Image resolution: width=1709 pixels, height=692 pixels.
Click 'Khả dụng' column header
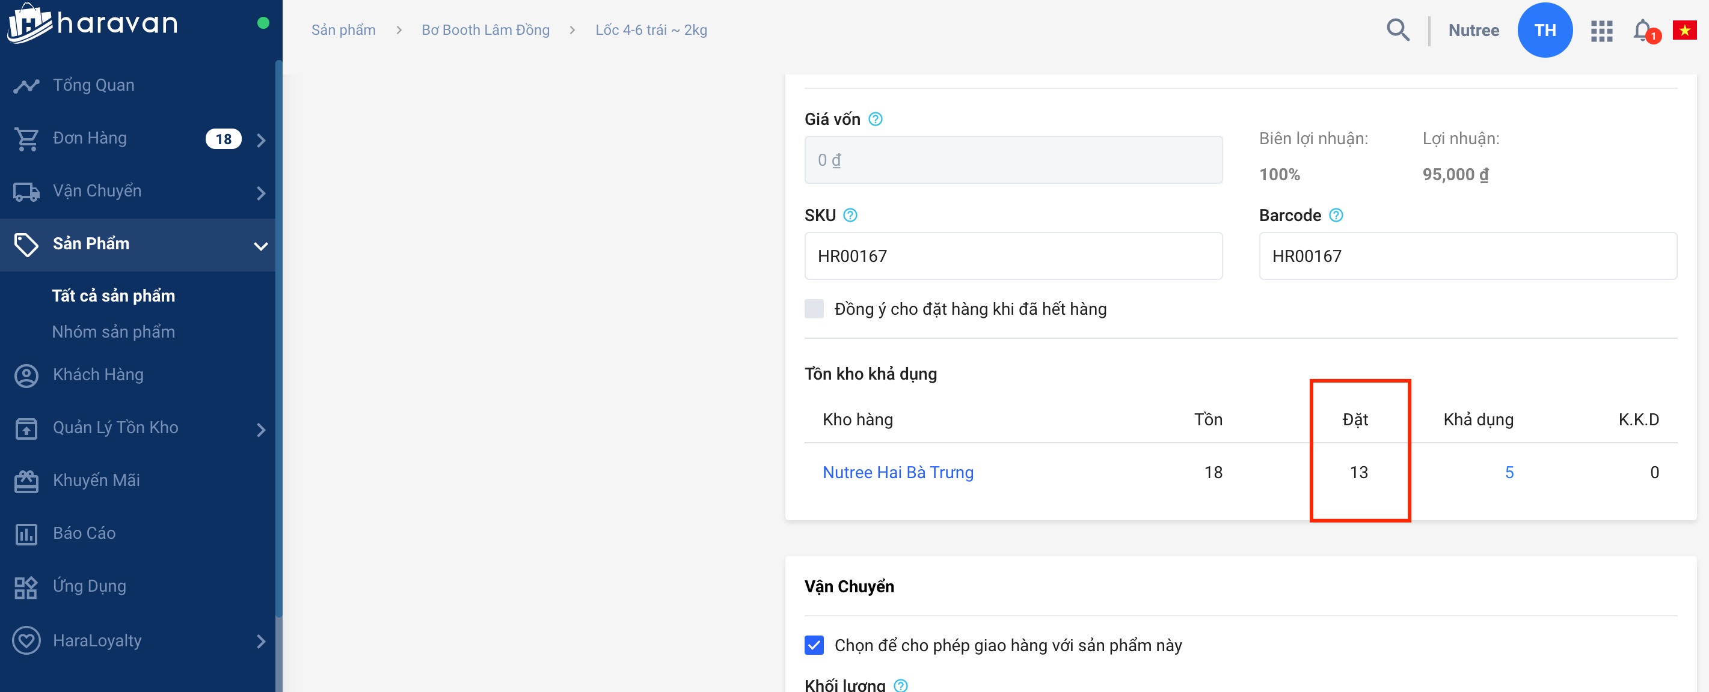pos(1478,419)
